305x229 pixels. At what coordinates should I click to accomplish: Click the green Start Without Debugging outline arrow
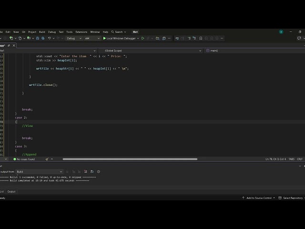pos(143,38)
